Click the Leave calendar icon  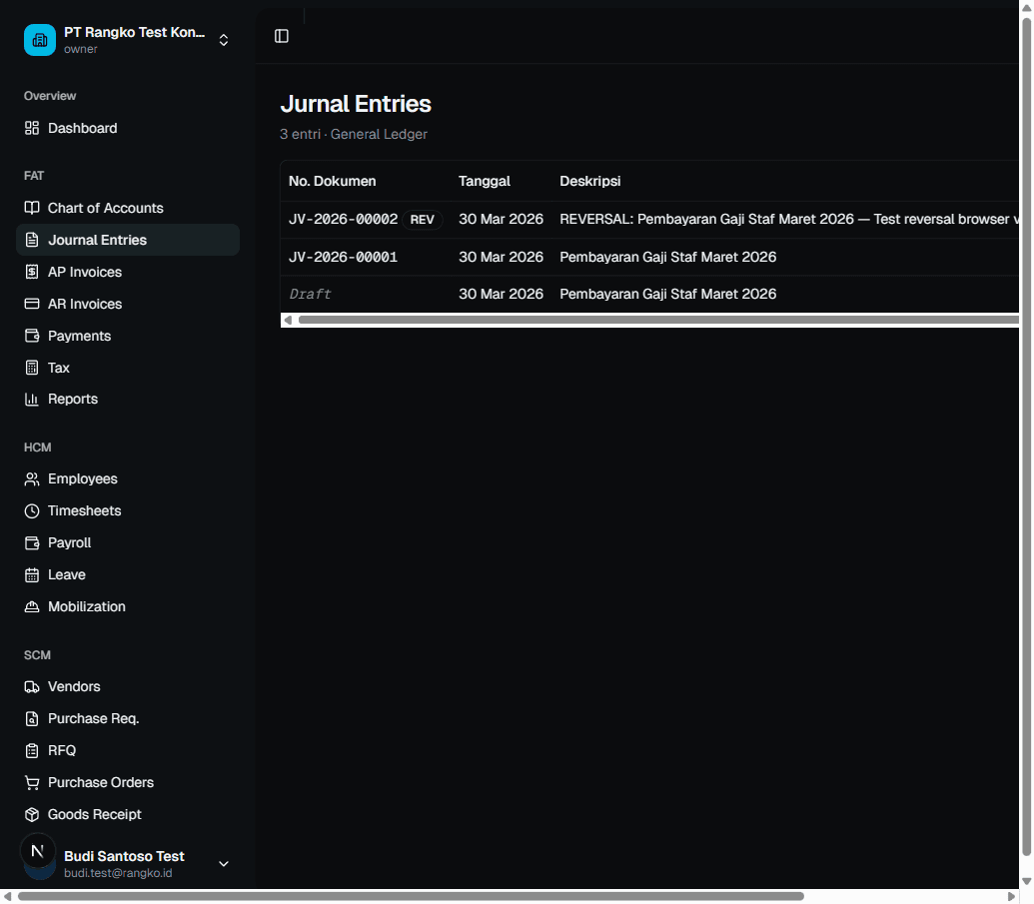[32, 575]
